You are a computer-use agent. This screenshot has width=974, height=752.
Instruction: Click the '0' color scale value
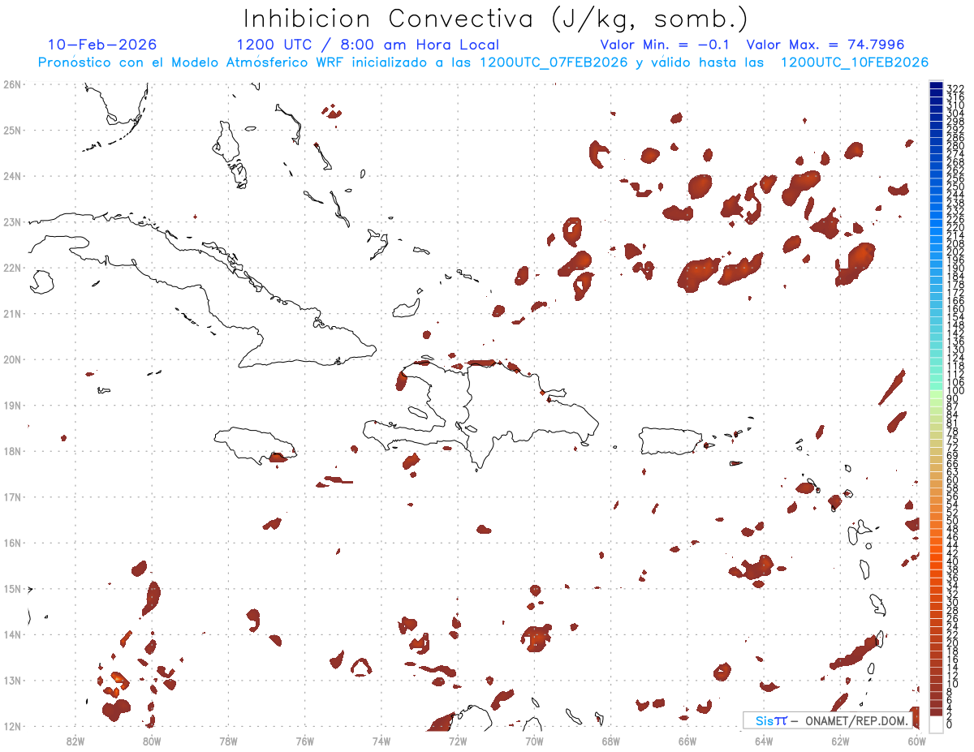[950, 724]
